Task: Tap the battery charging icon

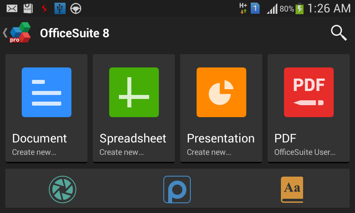Action: (x=300, y=8)
